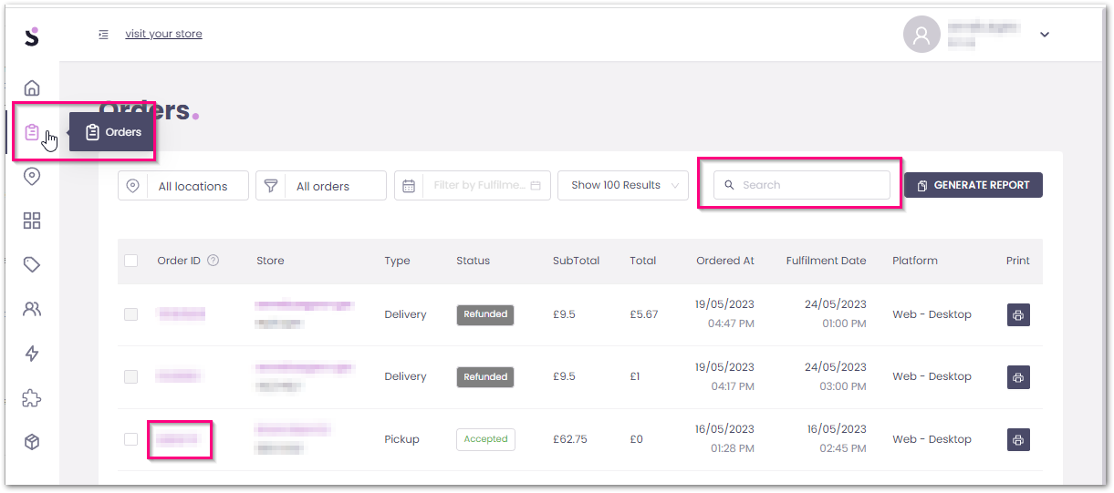Click the Generate Report button
The width and height of the screenshot is (1114, 493).
click(973, 185)
